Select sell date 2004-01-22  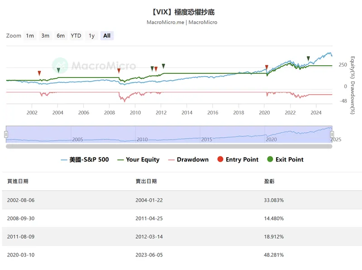click(149, 200)
